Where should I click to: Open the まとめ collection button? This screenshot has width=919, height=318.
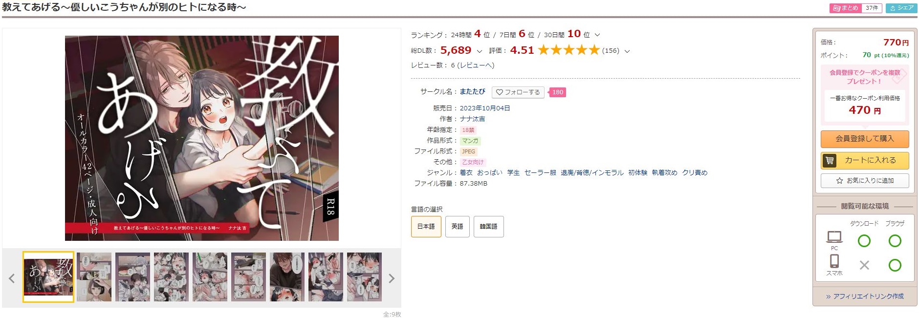click(855, 8)
